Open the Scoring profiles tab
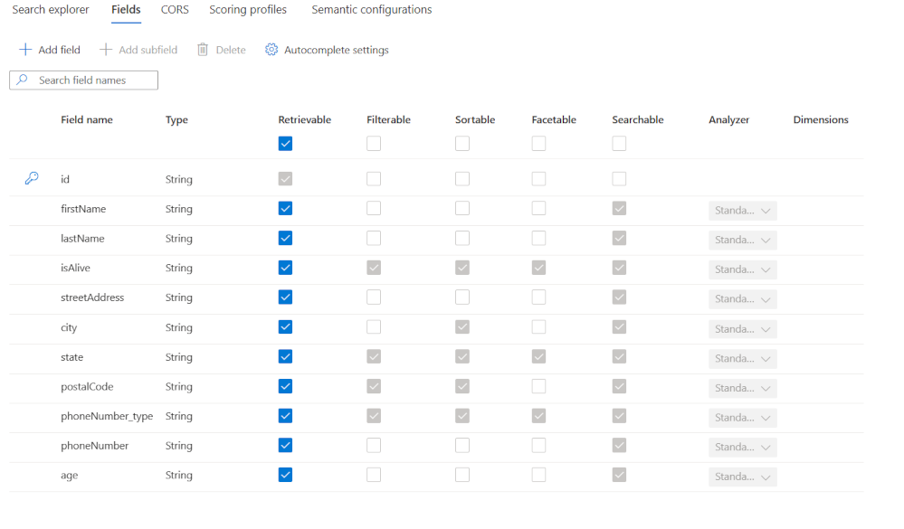Viewport: 904px width, 529px height. pos(248,10)
